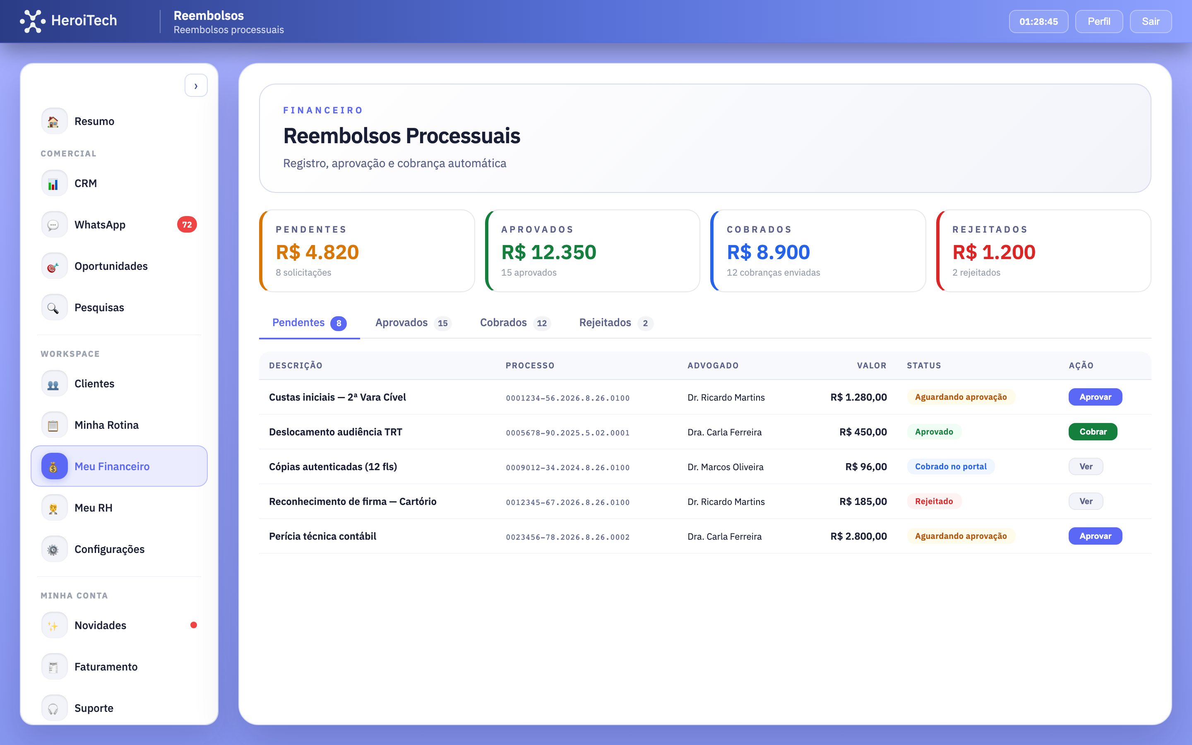Click the Configurações gear icon

click(54, 549)
